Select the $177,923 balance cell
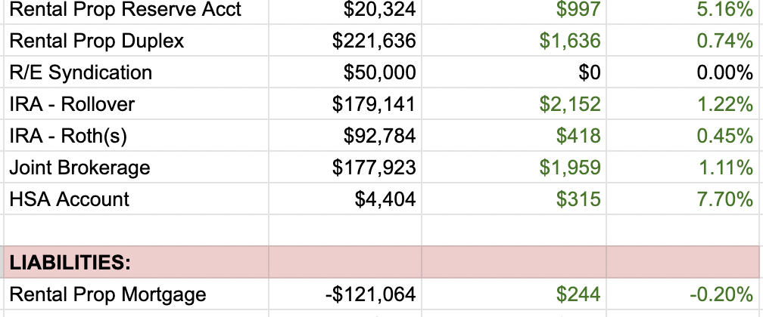The height and width of the screenshot is (317, 763). tap(374, 168)
